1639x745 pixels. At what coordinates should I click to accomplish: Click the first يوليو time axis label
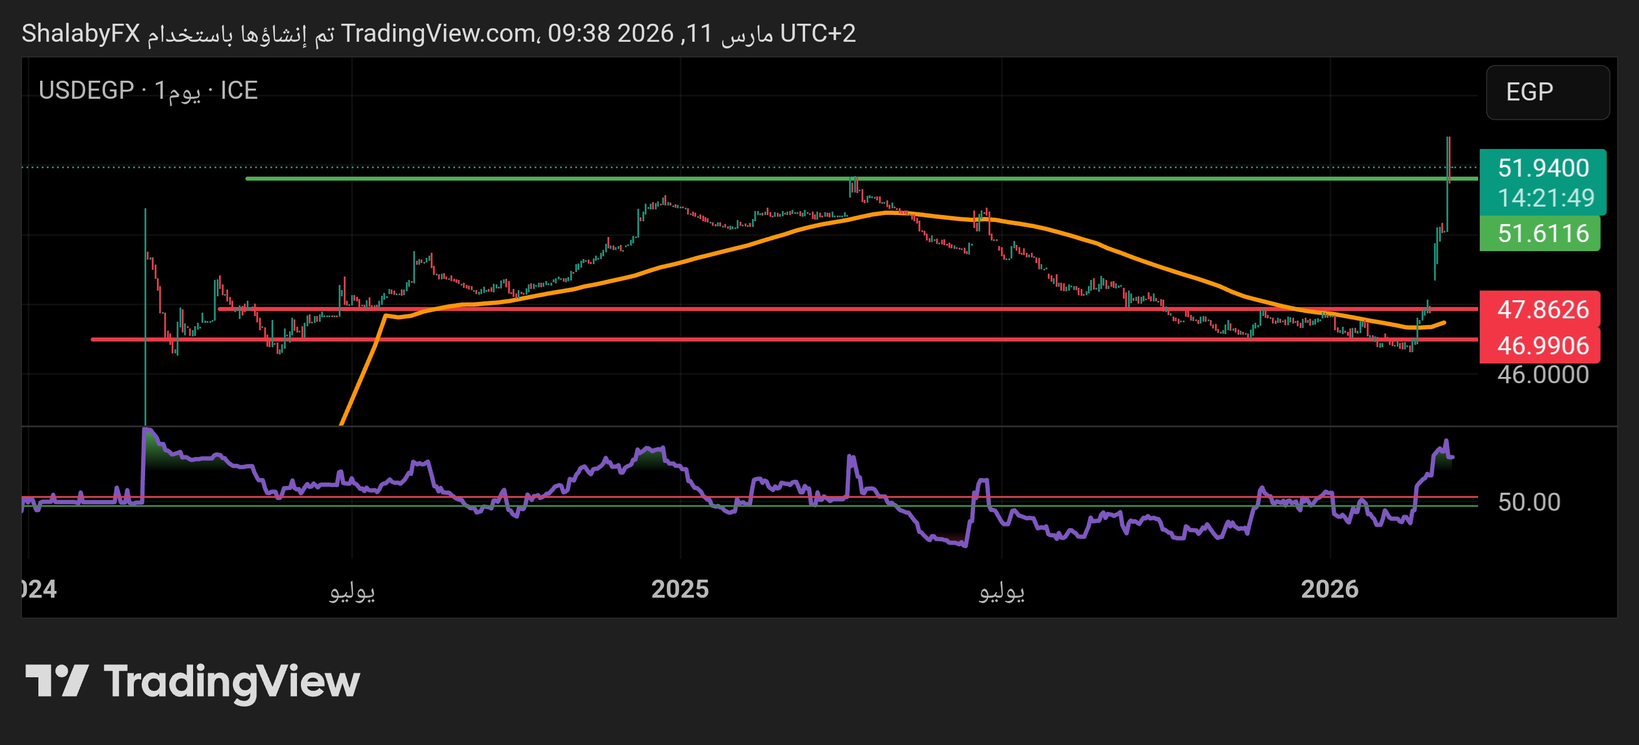(352, 590)
